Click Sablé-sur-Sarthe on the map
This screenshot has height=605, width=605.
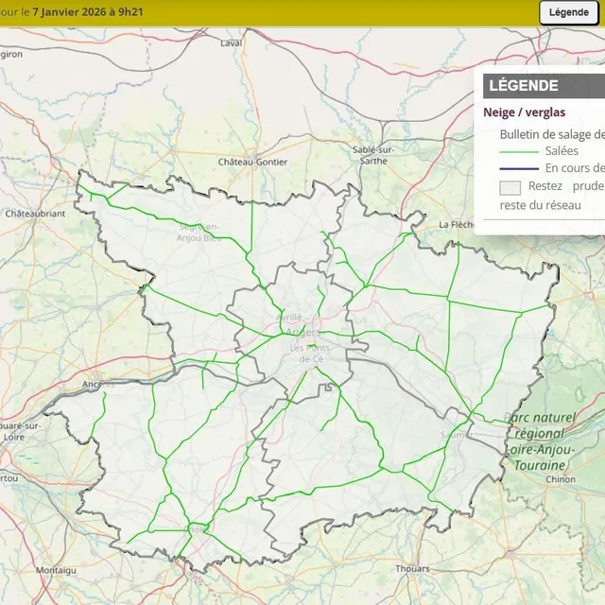tap(372, 155)
